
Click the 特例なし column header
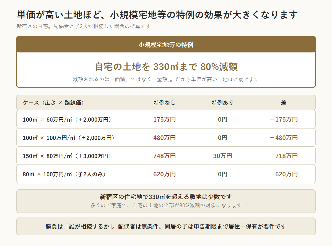(x=165, y=103)
